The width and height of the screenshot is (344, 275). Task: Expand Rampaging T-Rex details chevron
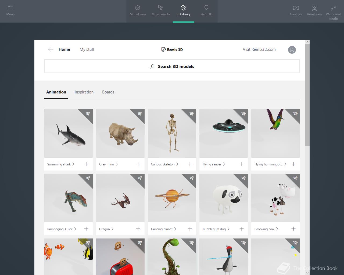tap(75, 229)
